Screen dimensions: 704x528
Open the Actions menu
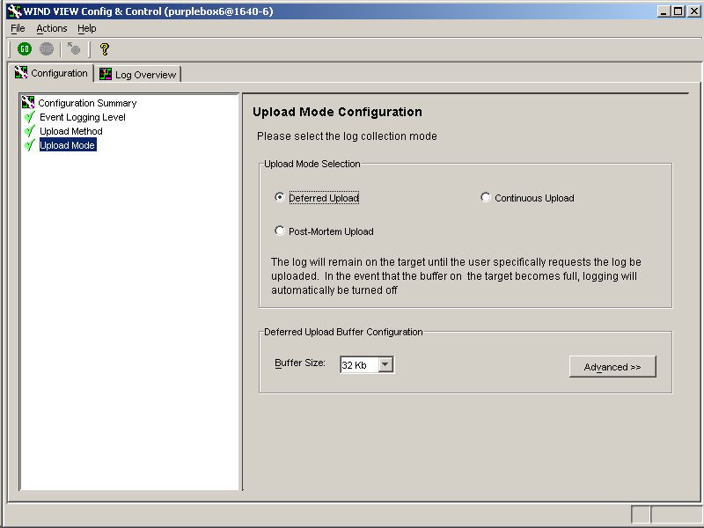pos(51,28)
